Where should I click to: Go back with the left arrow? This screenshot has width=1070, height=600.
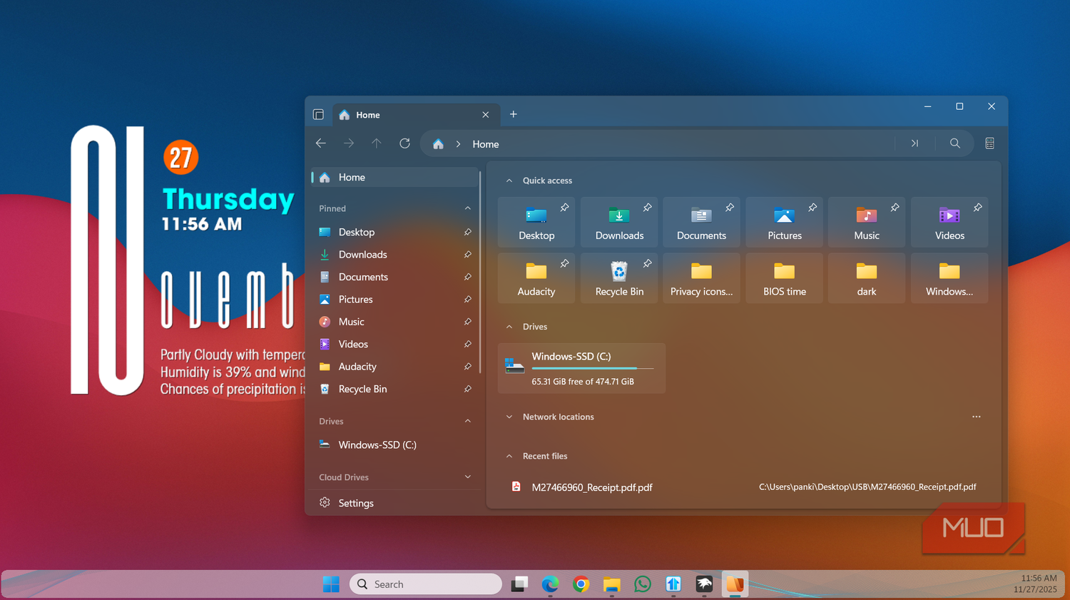coord(321,143)
